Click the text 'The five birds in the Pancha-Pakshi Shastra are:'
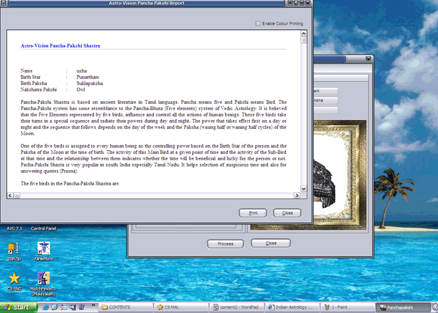 click(x=70, y=183)
